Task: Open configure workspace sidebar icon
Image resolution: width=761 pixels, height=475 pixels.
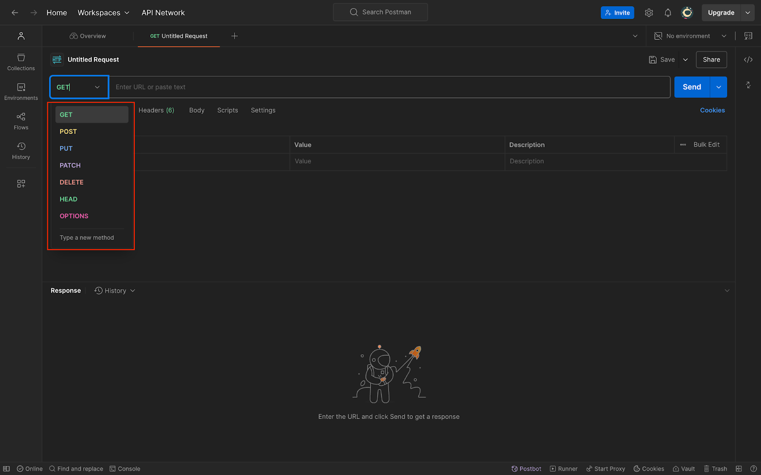Action: pyautogui.click(x=21, y=184)
